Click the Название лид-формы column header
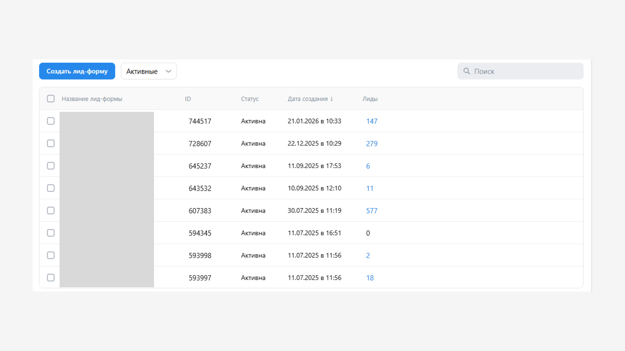 coord(92,99)
